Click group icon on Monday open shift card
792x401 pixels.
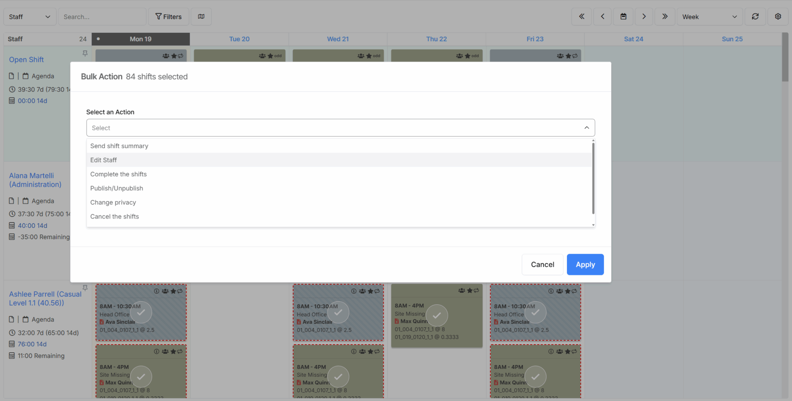[166, 56]
